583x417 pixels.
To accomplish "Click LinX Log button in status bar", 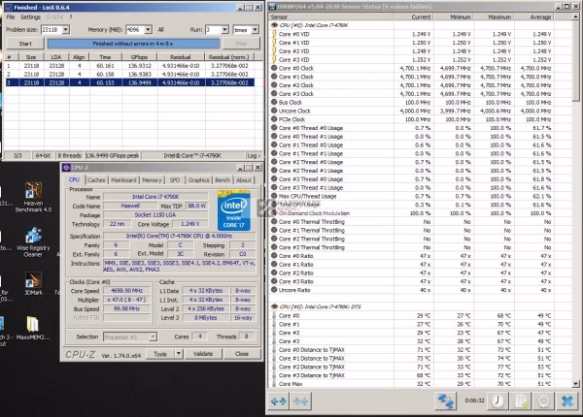I will tap(254, 156).
